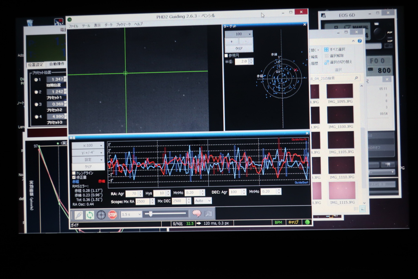Click the green status indicator in status bar
Screen dimensions: 418x279
coord(307,222)
